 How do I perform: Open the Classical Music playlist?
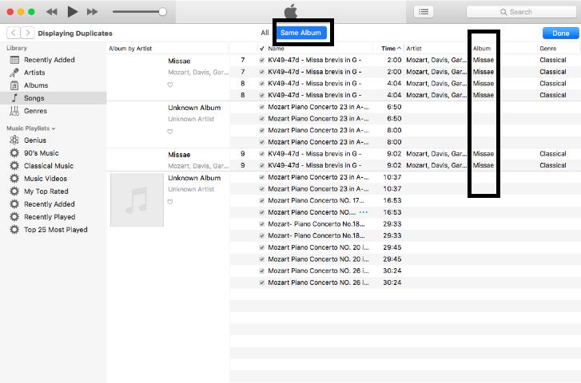[49, 166]
